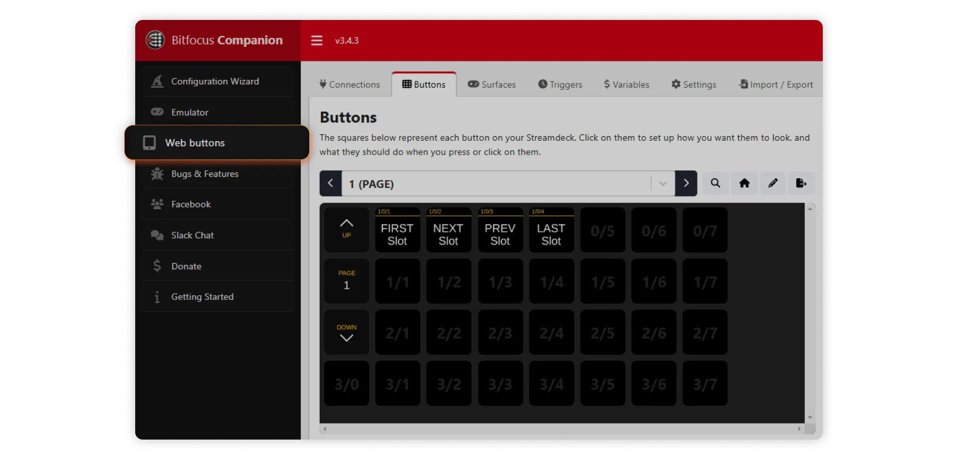Select empty button 2/6
Screen dimensions: 958x467
654,332
